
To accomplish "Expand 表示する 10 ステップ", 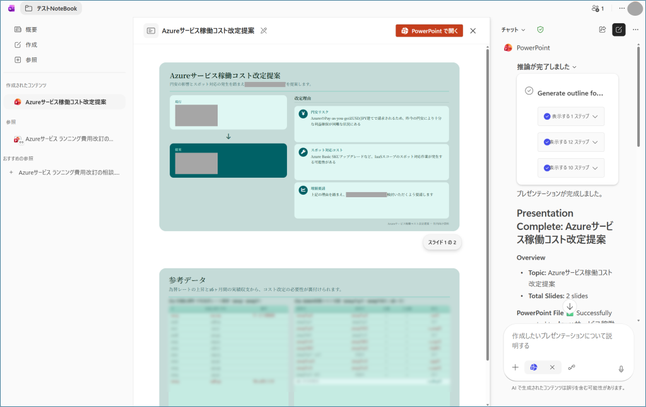I will (x=570, y=168).
